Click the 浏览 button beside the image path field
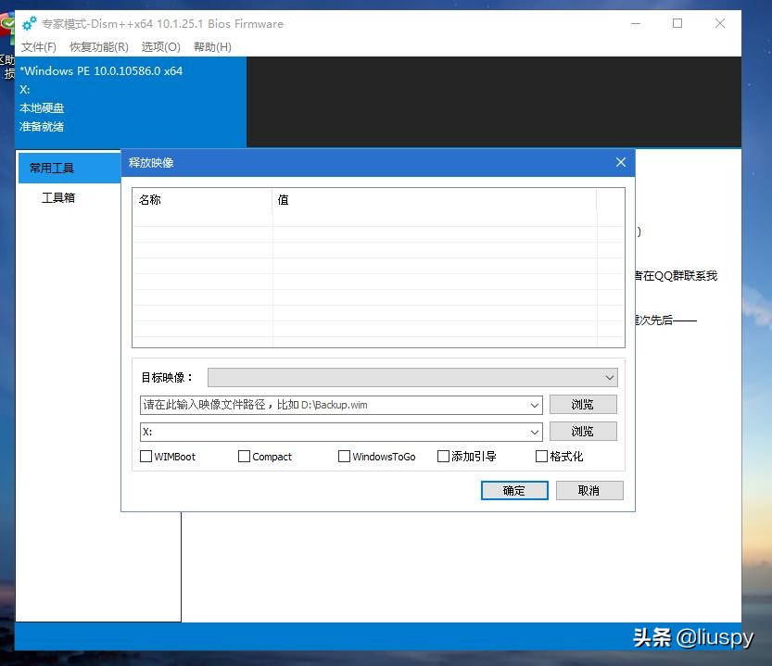The width and height of the screenshot is (772, 666). tap(582, 404)
